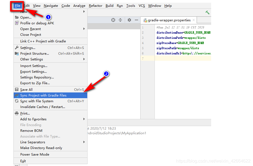Click the Sync with File System refresh icon

[x=17, y=101]
